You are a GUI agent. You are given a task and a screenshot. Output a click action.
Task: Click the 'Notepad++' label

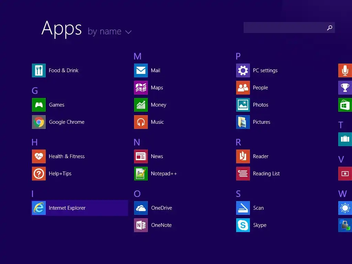[x=164, y=174]
